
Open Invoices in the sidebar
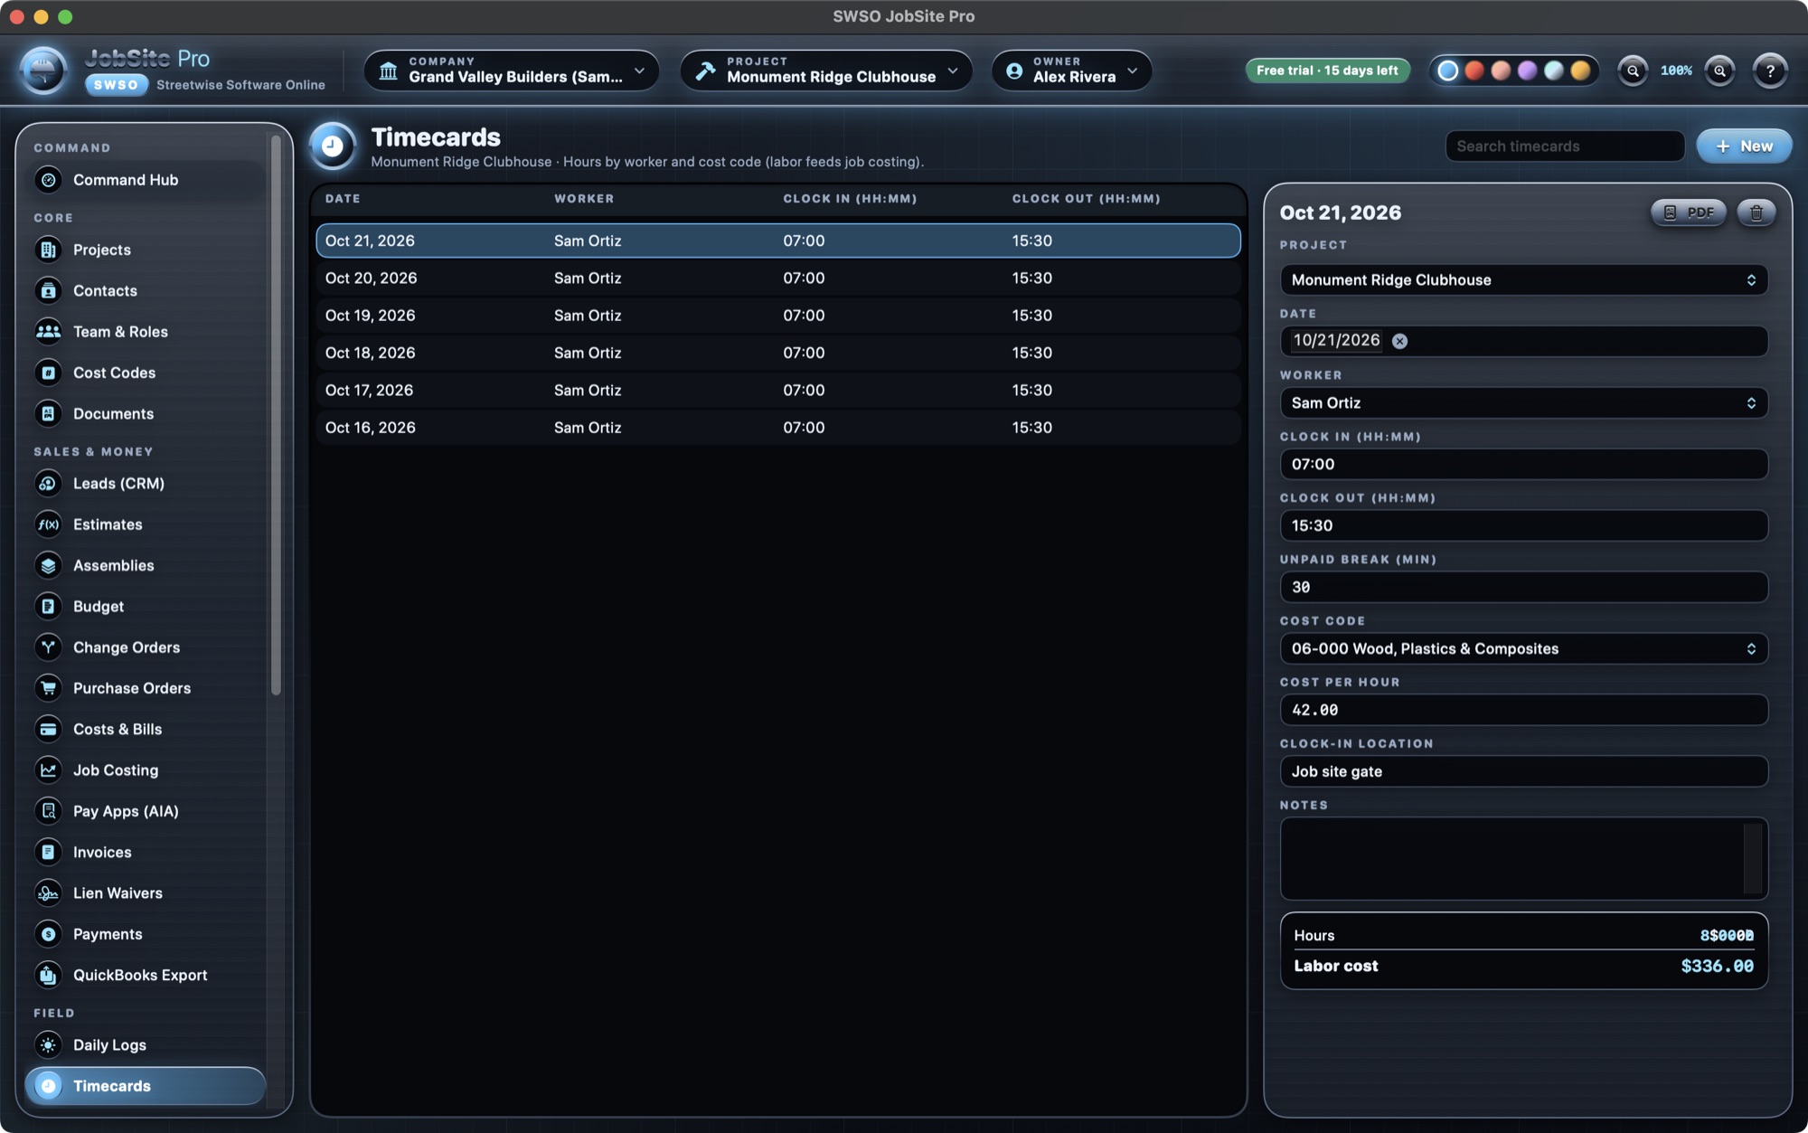pos(145,853)
